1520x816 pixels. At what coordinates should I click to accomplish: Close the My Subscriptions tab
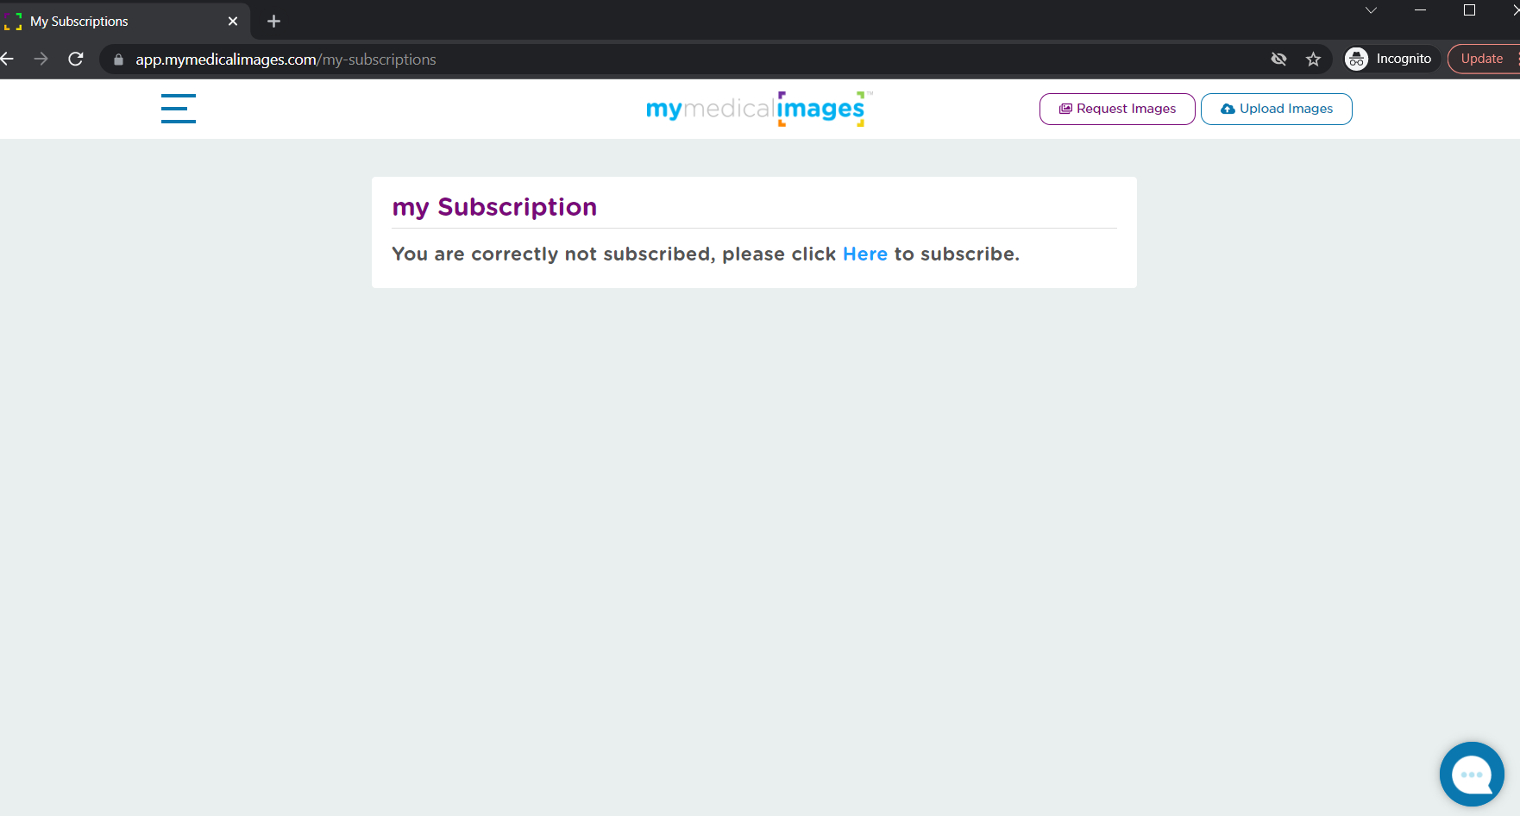233,21
